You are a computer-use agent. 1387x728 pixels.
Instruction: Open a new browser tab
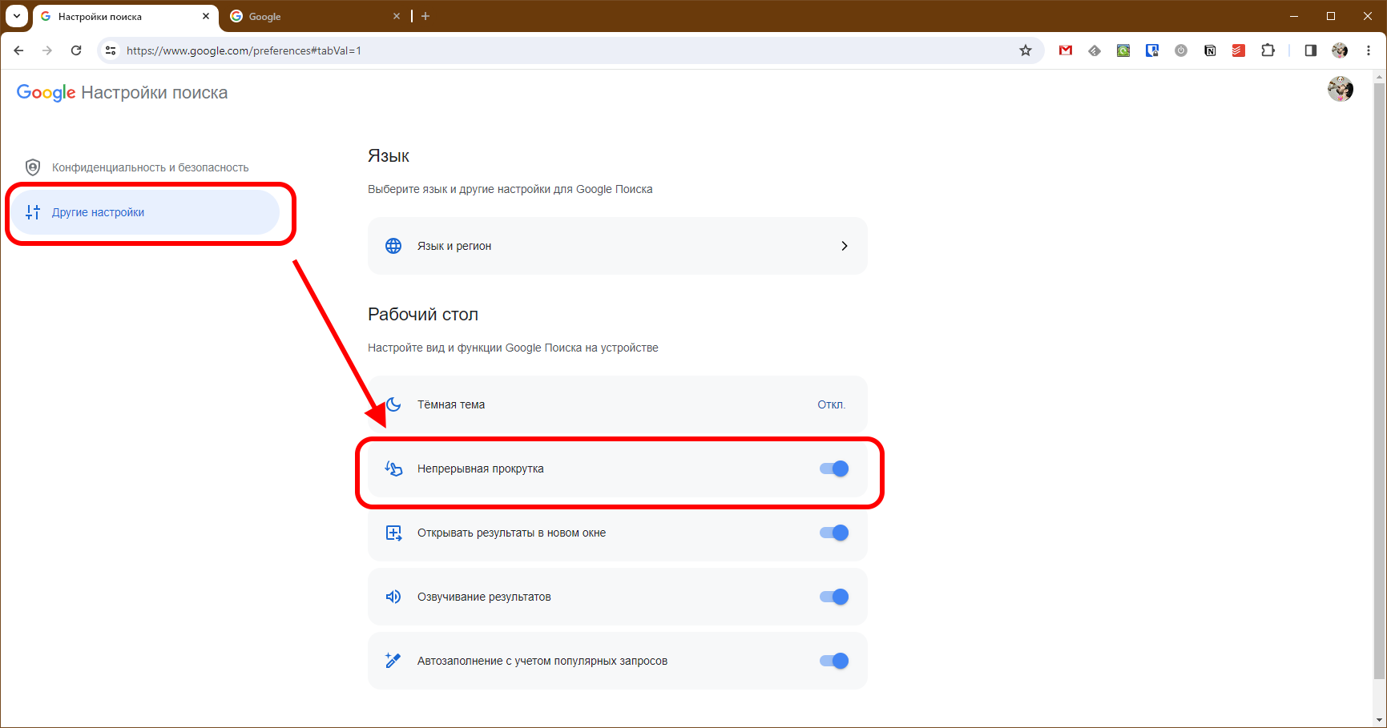(x=425, y=16)
